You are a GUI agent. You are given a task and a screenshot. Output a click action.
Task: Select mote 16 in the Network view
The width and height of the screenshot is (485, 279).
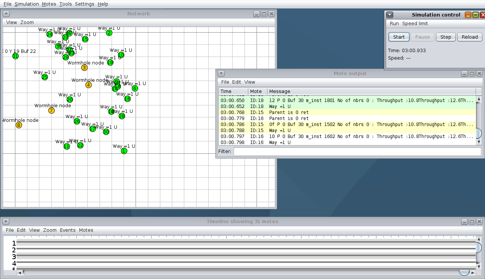(x=127, y=99)
